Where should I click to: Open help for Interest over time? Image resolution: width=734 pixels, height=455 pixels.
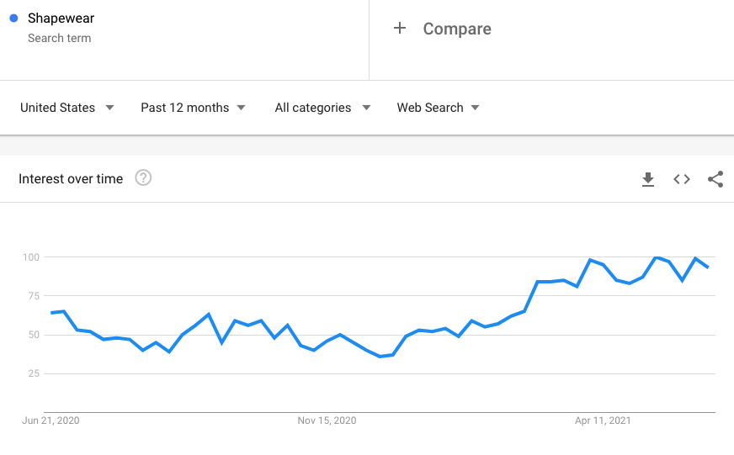[x=143, y=178]
